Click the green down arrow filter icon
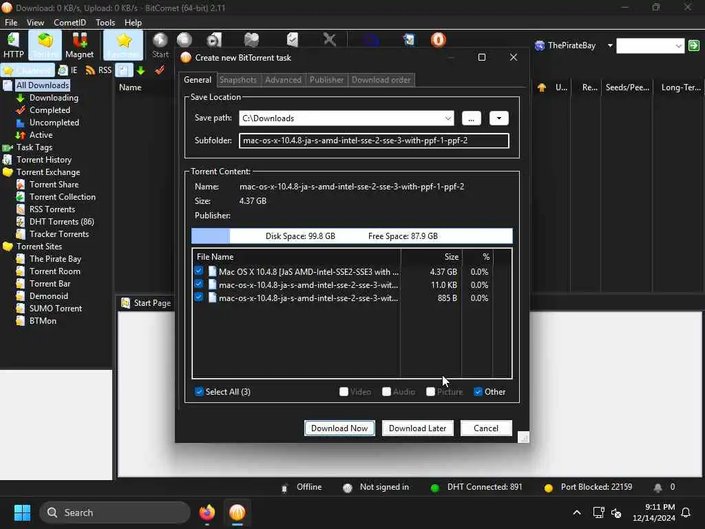This screenshot has height=529, width=705. [140, 70]
